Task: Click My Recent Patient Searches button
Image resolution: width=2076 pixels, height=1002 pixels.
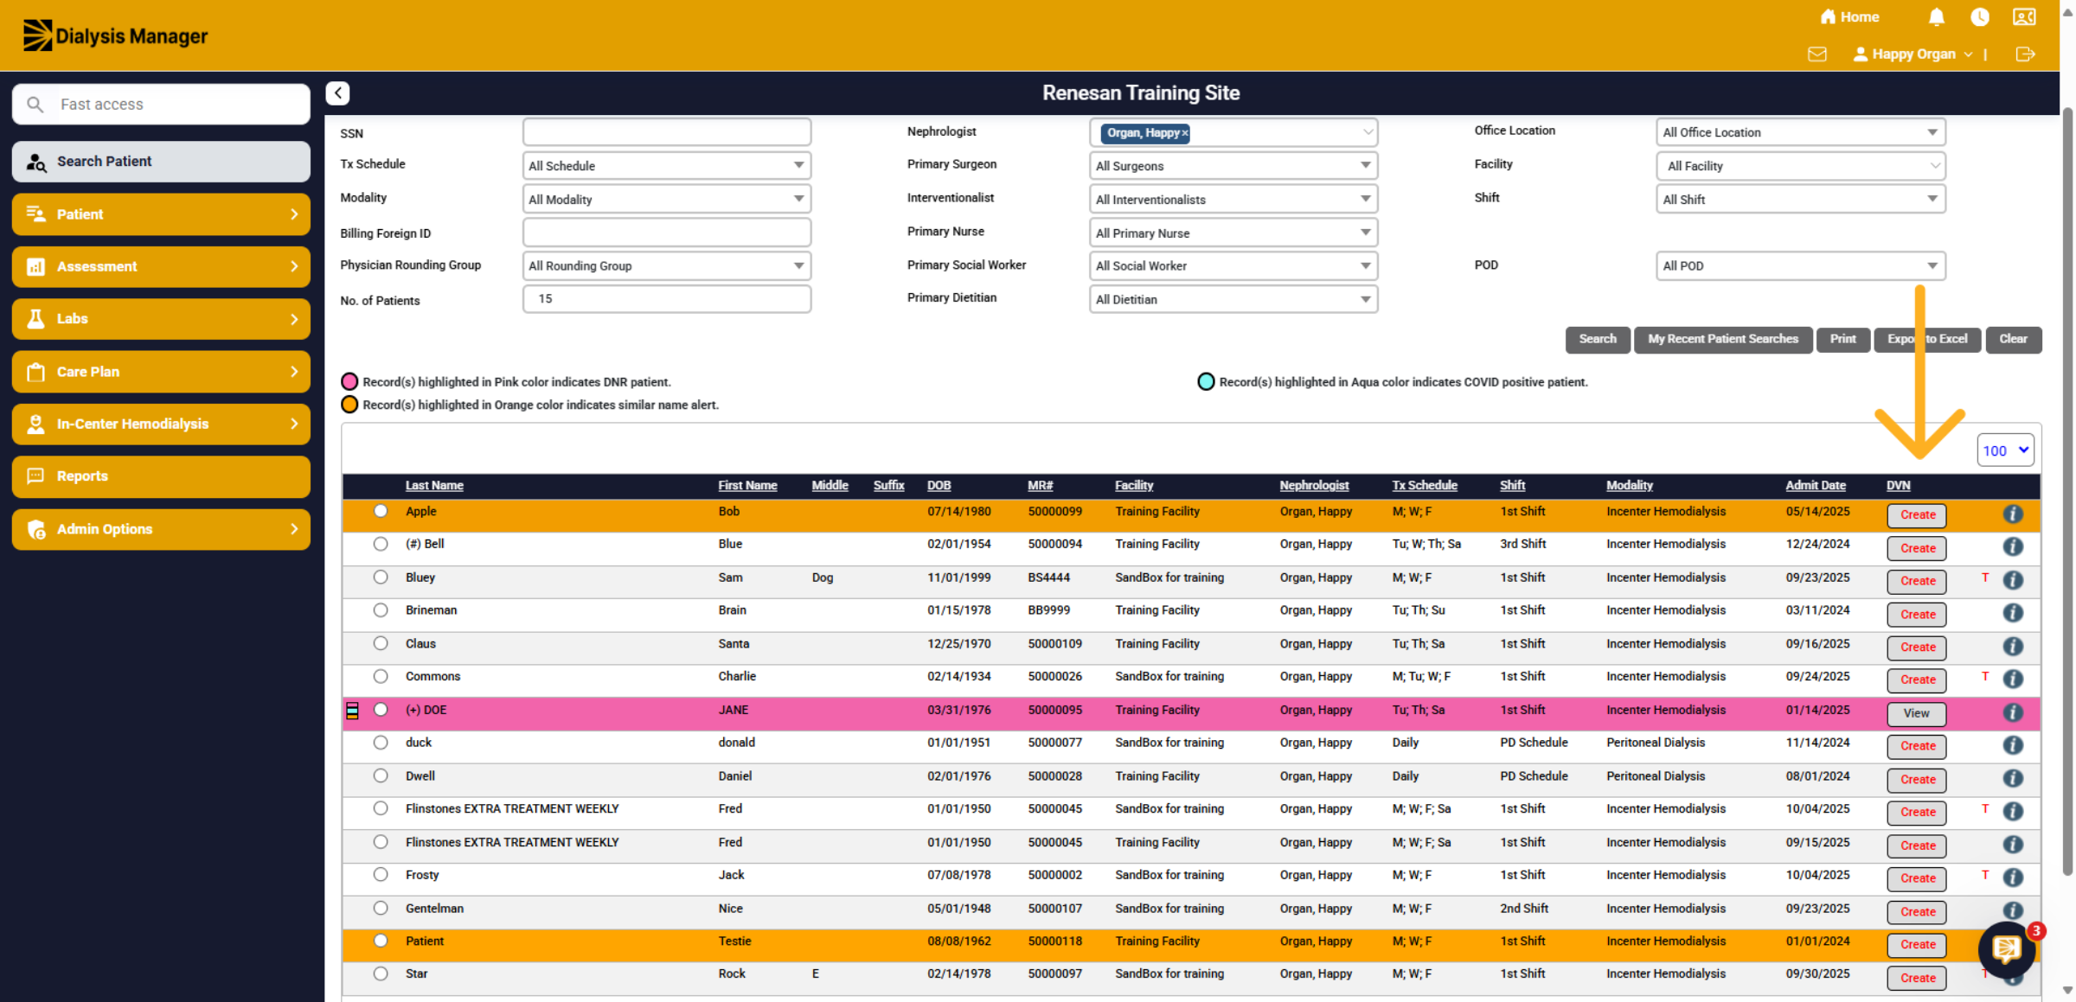Action: (x=1723, y=339)
